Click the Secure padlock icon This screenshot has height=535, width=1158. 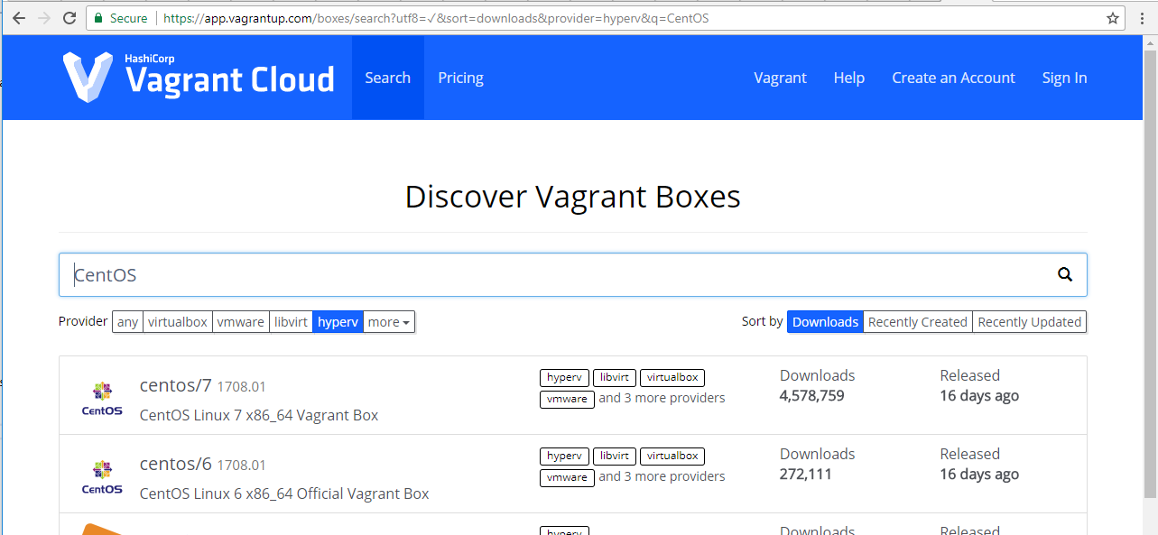click(x=99, y=18)
